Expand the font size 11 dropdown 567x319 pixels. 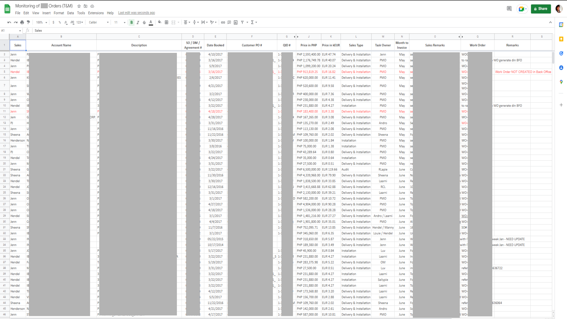point(120,22)
